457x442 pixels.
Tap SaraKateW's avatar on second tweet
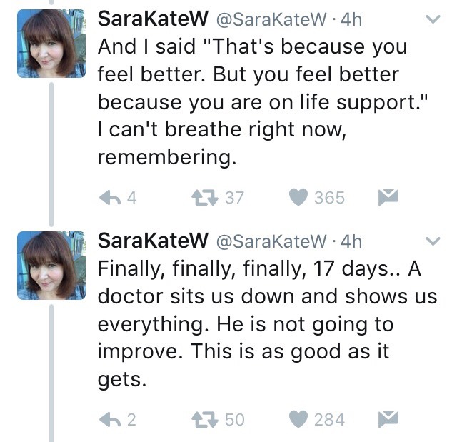tap(46, 265)
